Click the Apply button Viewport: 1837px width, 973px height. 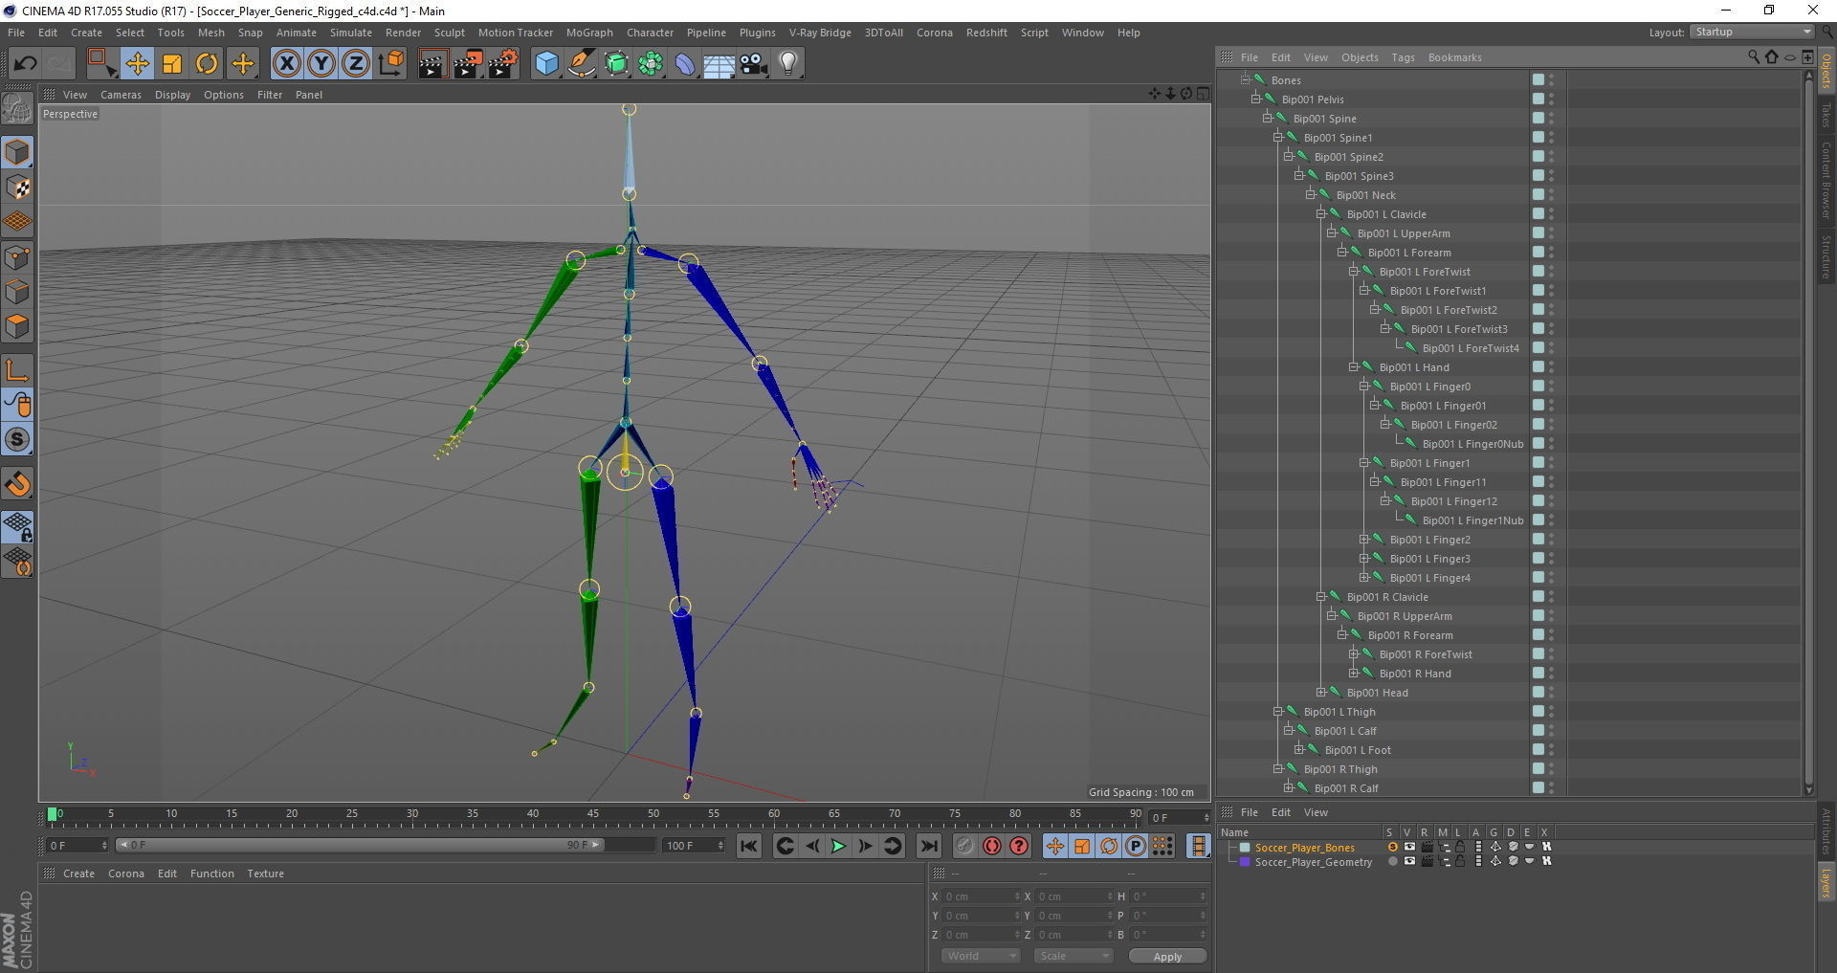pyautogui.click(x=1167, y=956)
